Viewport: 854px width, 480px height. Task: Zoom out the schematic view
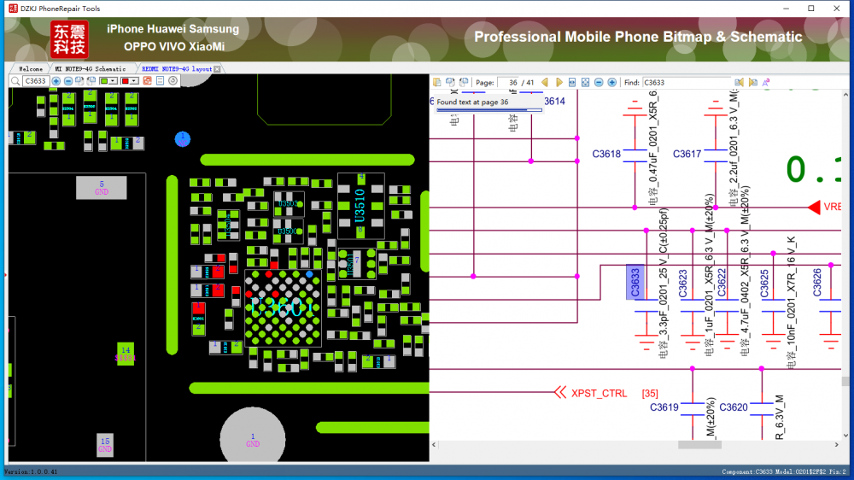[599, 82]
